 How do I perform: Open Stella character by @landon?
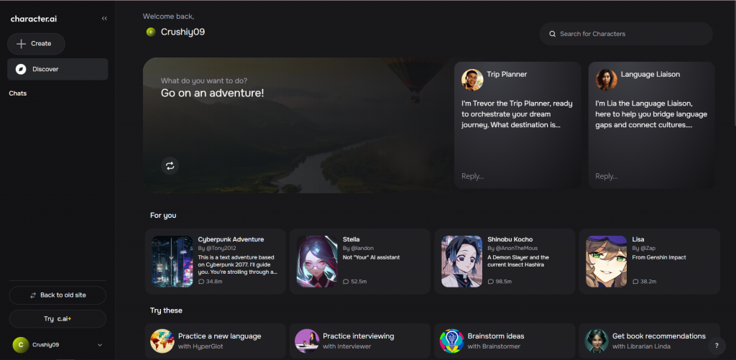pos(359,262)
